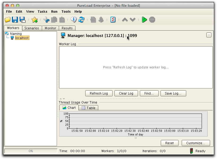Click the Thread Usage Over Time label
The width and height of the screenshot is (217, 159).
click(x=78, y=102)
